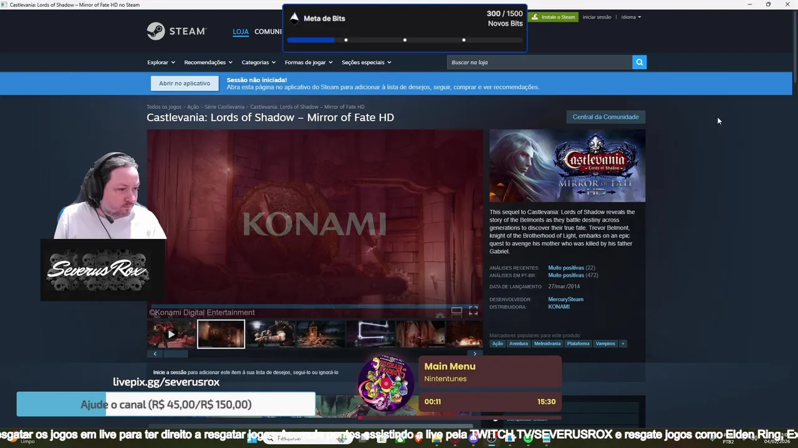Image resolution: width=798 pixels, height=448 pixels.
Task: Select the highlighted second media thumbnail
Action: tap(221, 334)
